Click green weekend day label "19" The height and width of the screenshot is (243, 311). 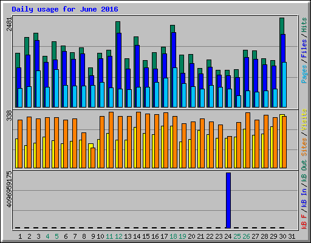[182, 236]
